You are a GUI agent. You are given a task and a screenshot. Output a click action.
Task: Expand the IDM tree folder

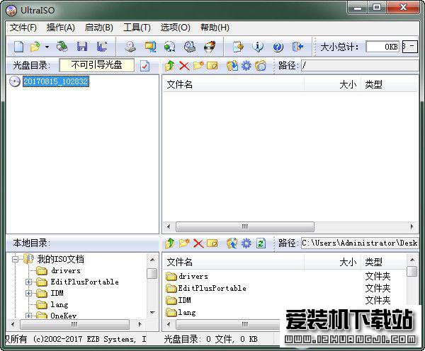[x=29, y=293]
